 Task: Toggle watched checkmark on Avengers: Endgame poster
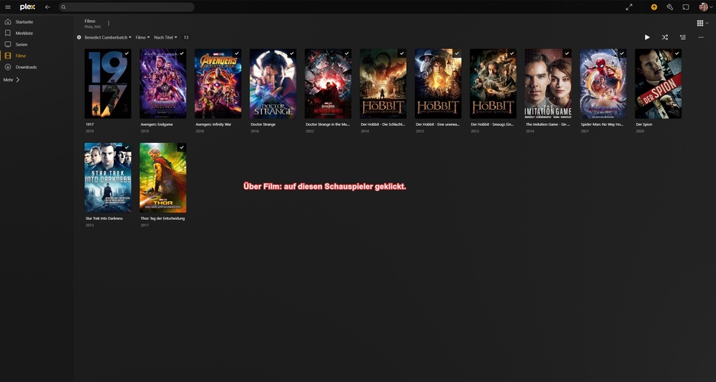coord(182,53)
